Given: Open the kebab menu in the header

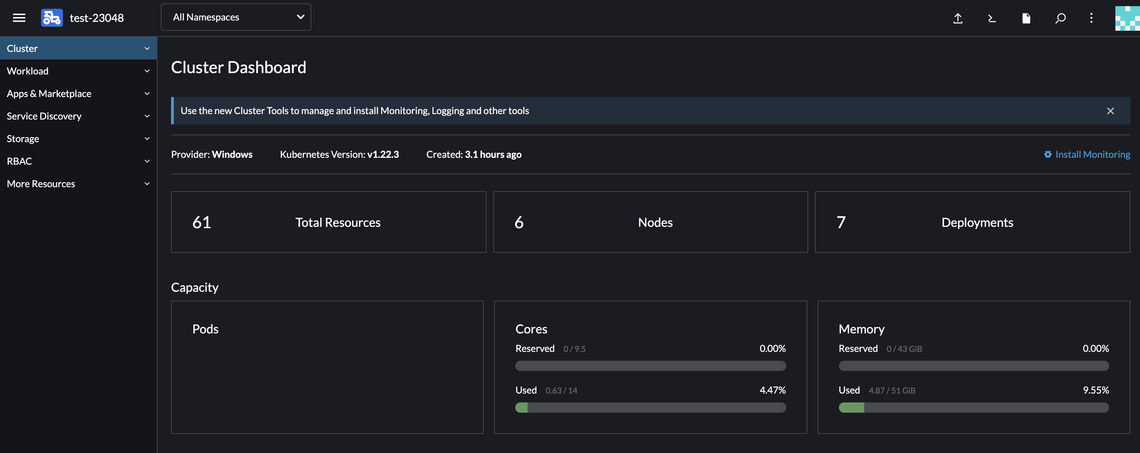Looking at the screenshot, I should click(1091, 18).
